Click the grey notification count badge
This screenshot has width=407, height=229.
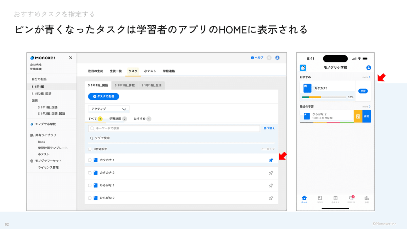tap(269, 58)
